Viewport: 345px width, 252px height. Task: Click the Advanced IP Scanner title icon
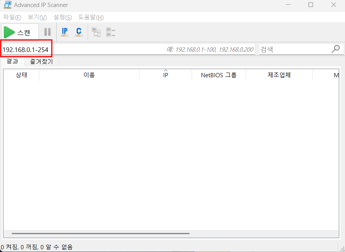(7, 5)
